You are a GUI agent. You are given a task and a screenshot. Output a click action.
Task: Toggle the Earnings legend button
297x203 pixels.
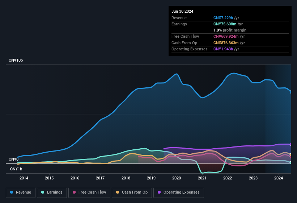pos(52,192)
